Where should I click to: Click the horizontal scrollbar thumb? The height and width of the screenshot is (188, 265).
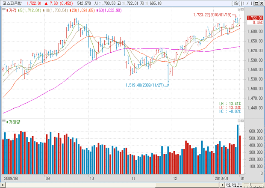[188, 185]
